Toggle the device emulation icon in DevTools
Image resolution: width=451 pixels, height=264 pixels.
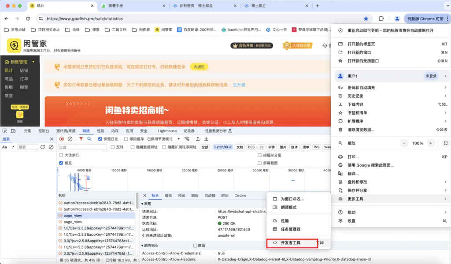(14, 131)
